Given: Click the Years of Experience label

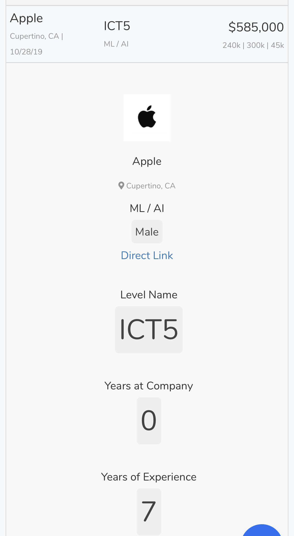Looking at the screenshot, I should tap(149, 477).
